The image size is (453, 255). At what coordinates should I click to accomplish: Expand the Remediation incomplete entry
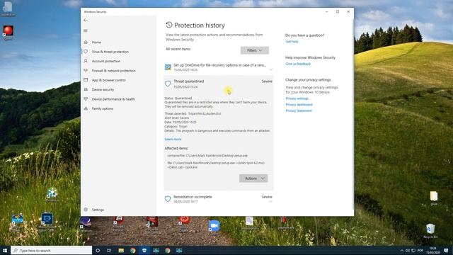(270, 201)
